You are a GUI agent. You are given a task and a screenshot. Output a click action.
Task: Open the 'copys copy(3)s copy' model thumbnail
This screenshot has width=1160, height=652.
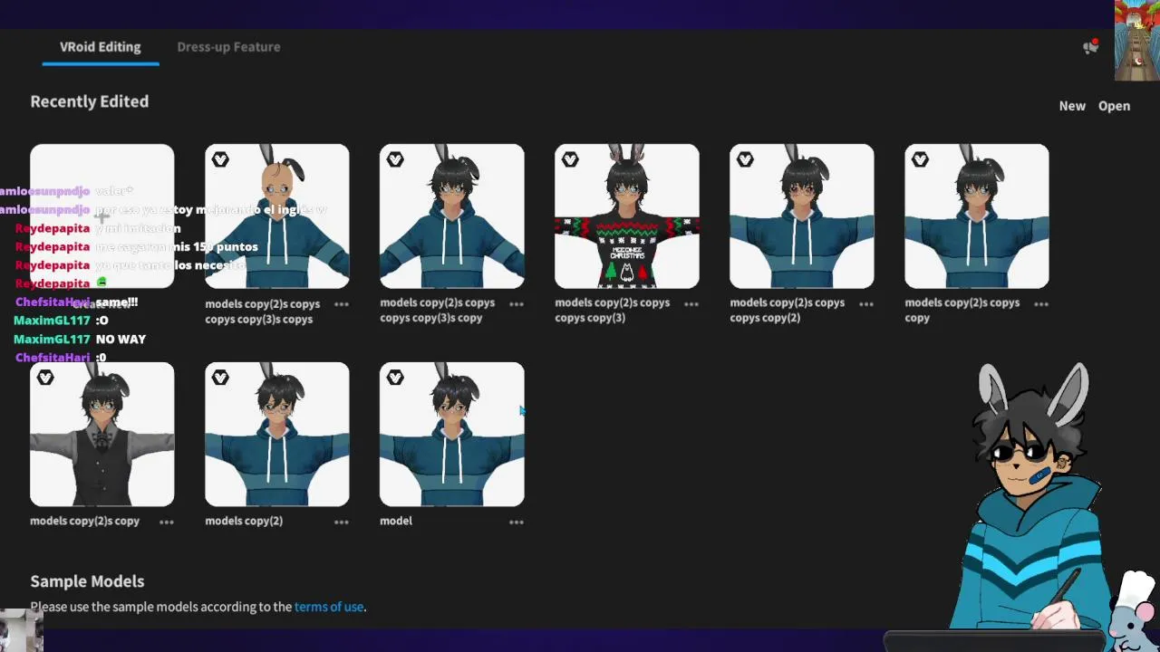(x=452, y=216)
